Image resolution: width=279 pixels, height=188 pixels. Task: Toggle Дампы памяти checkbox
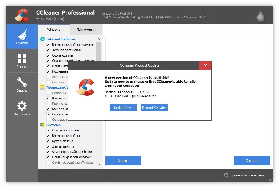(x=48, y=146)
